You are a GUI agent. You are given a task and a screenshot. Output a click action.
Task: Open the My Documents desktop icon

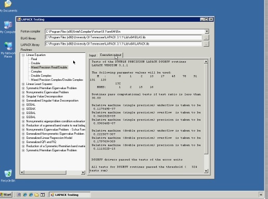pos(8,6)
